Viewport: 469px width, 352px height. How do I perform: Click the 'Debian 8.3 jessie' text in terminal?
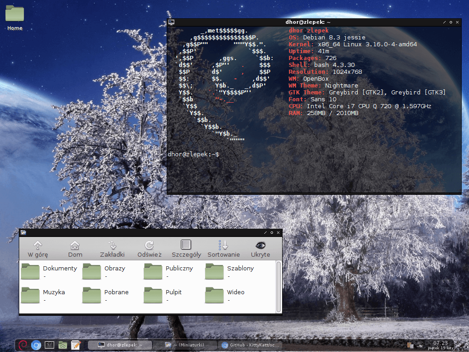(x=334, y=38)
